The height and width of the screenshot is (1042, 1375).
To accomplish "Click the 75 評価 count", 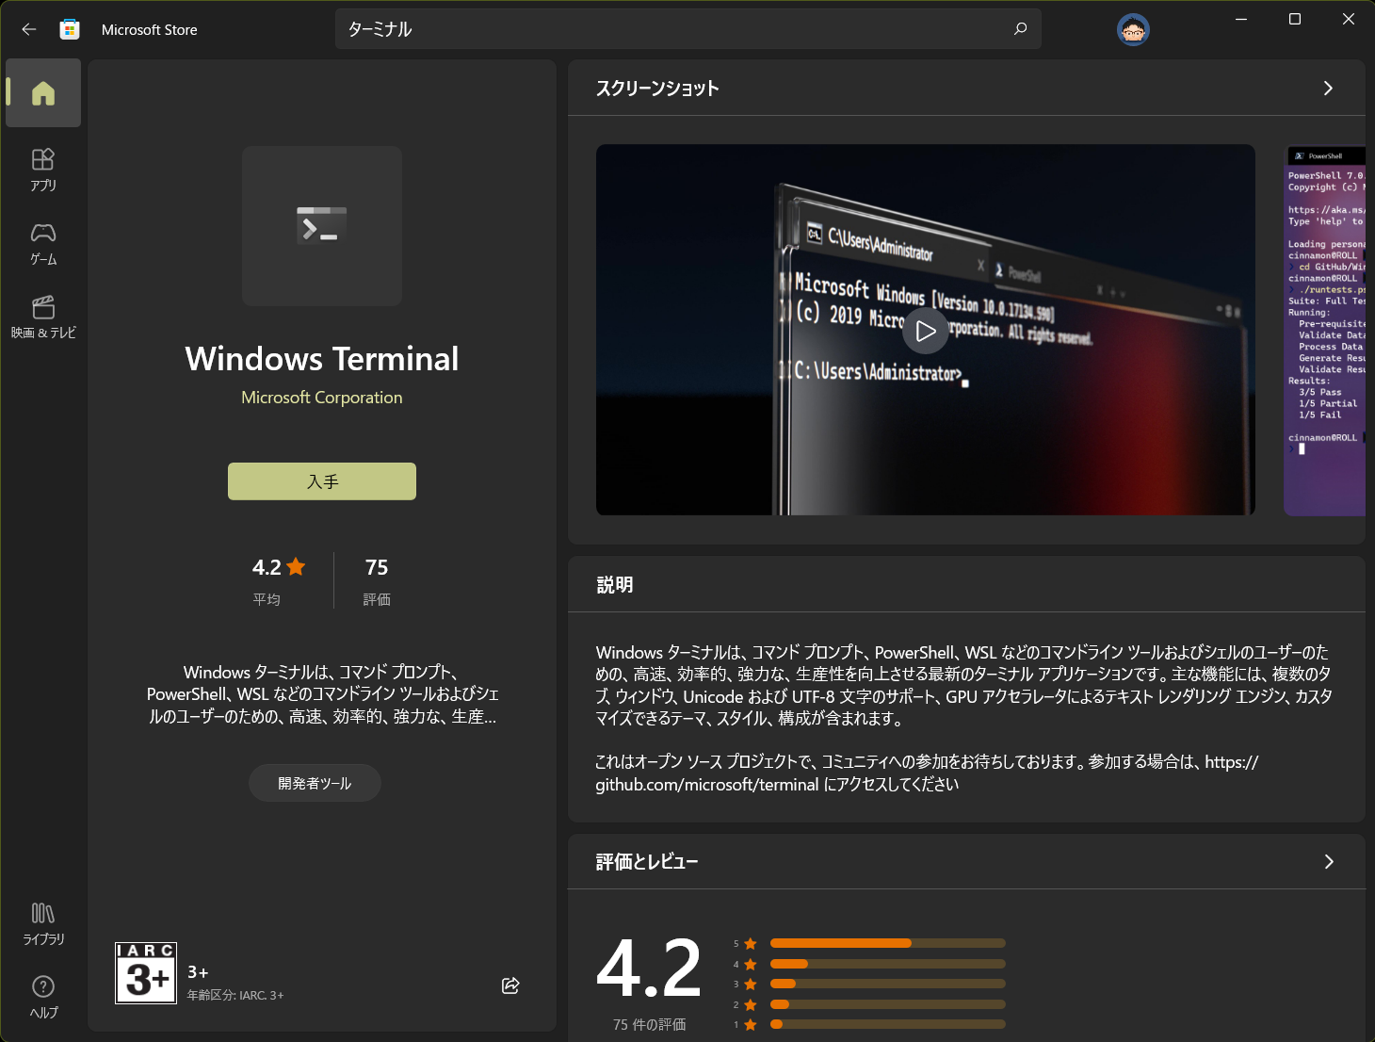I will [377, 580].
